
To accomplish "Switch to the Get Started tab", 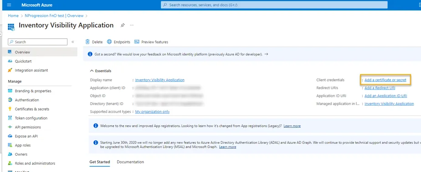I will pyautogui.click(x=100, y=162).
